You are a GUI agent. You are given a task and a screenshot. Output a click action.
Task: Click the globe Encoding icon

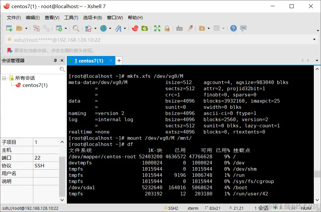(x=103, y=28)
